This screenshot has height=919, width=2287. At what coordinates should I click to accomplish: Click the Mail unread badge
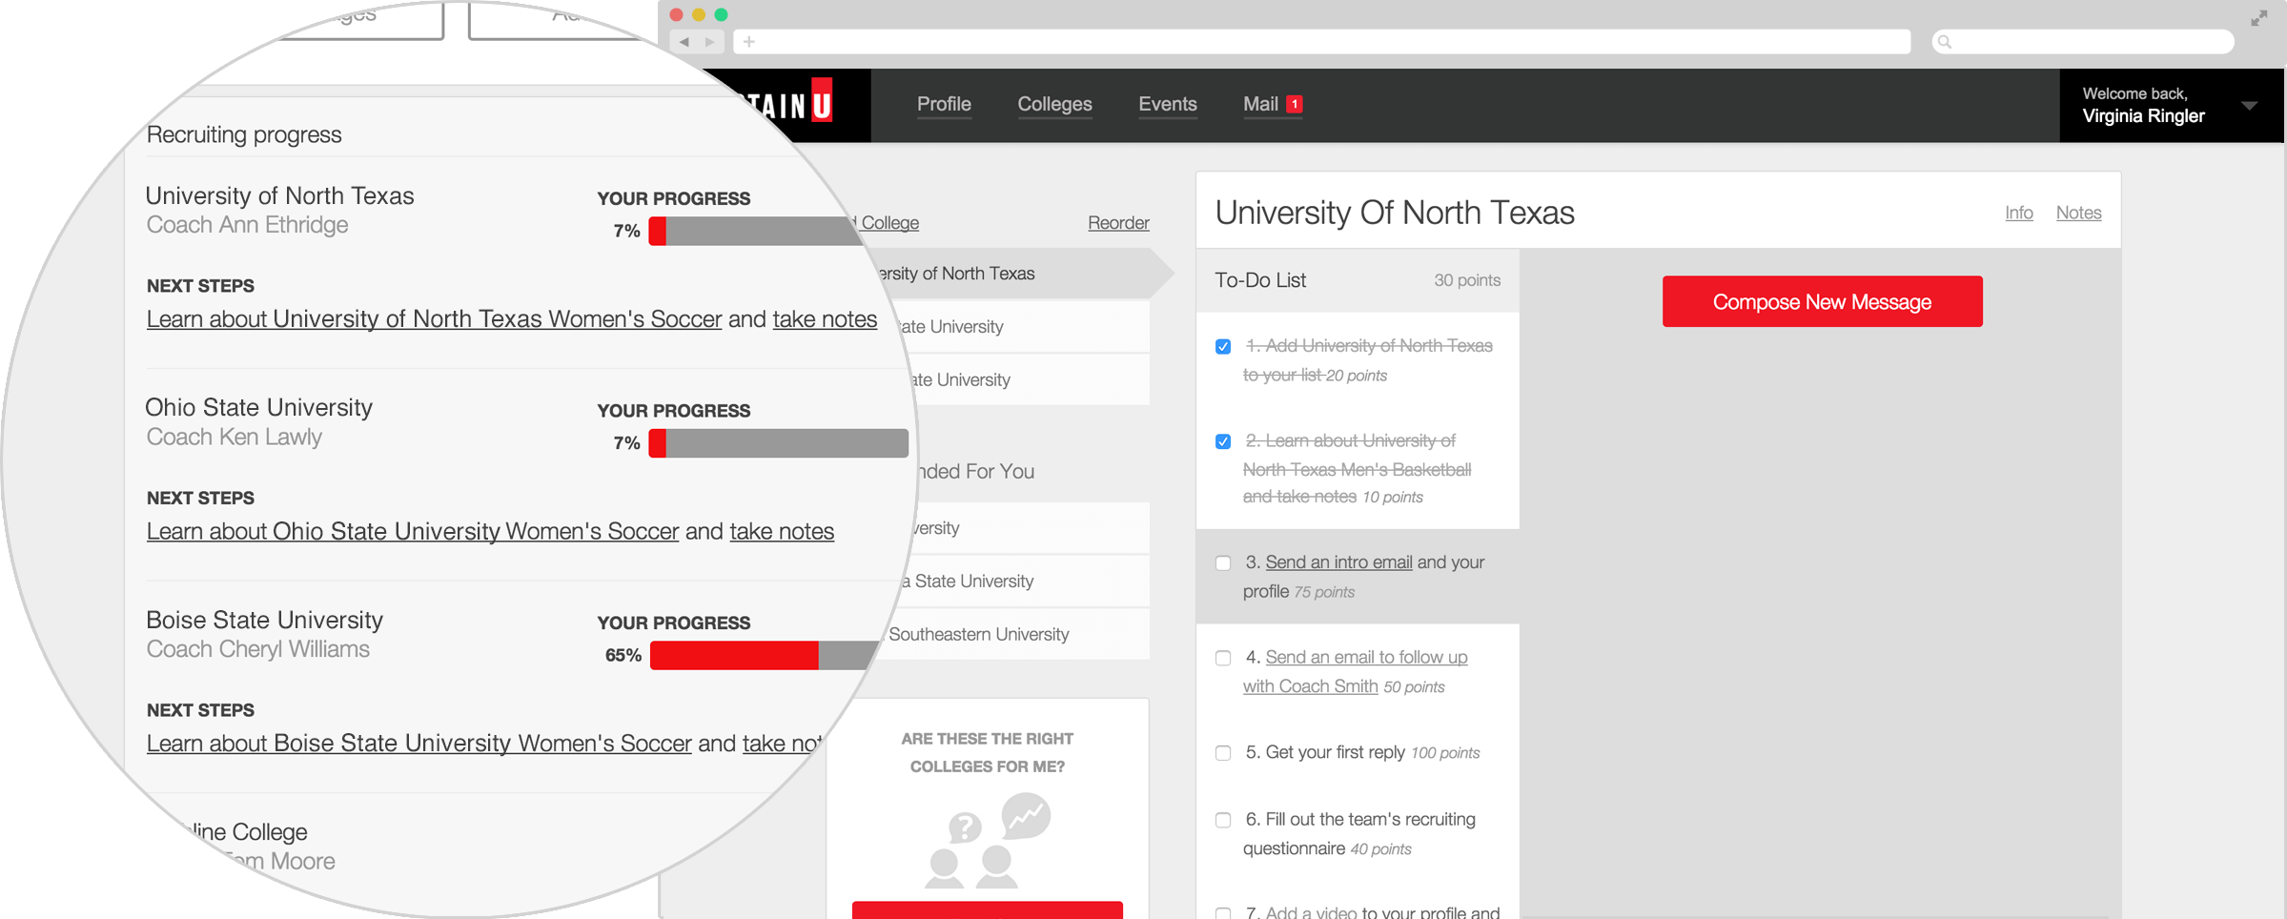1294,104
